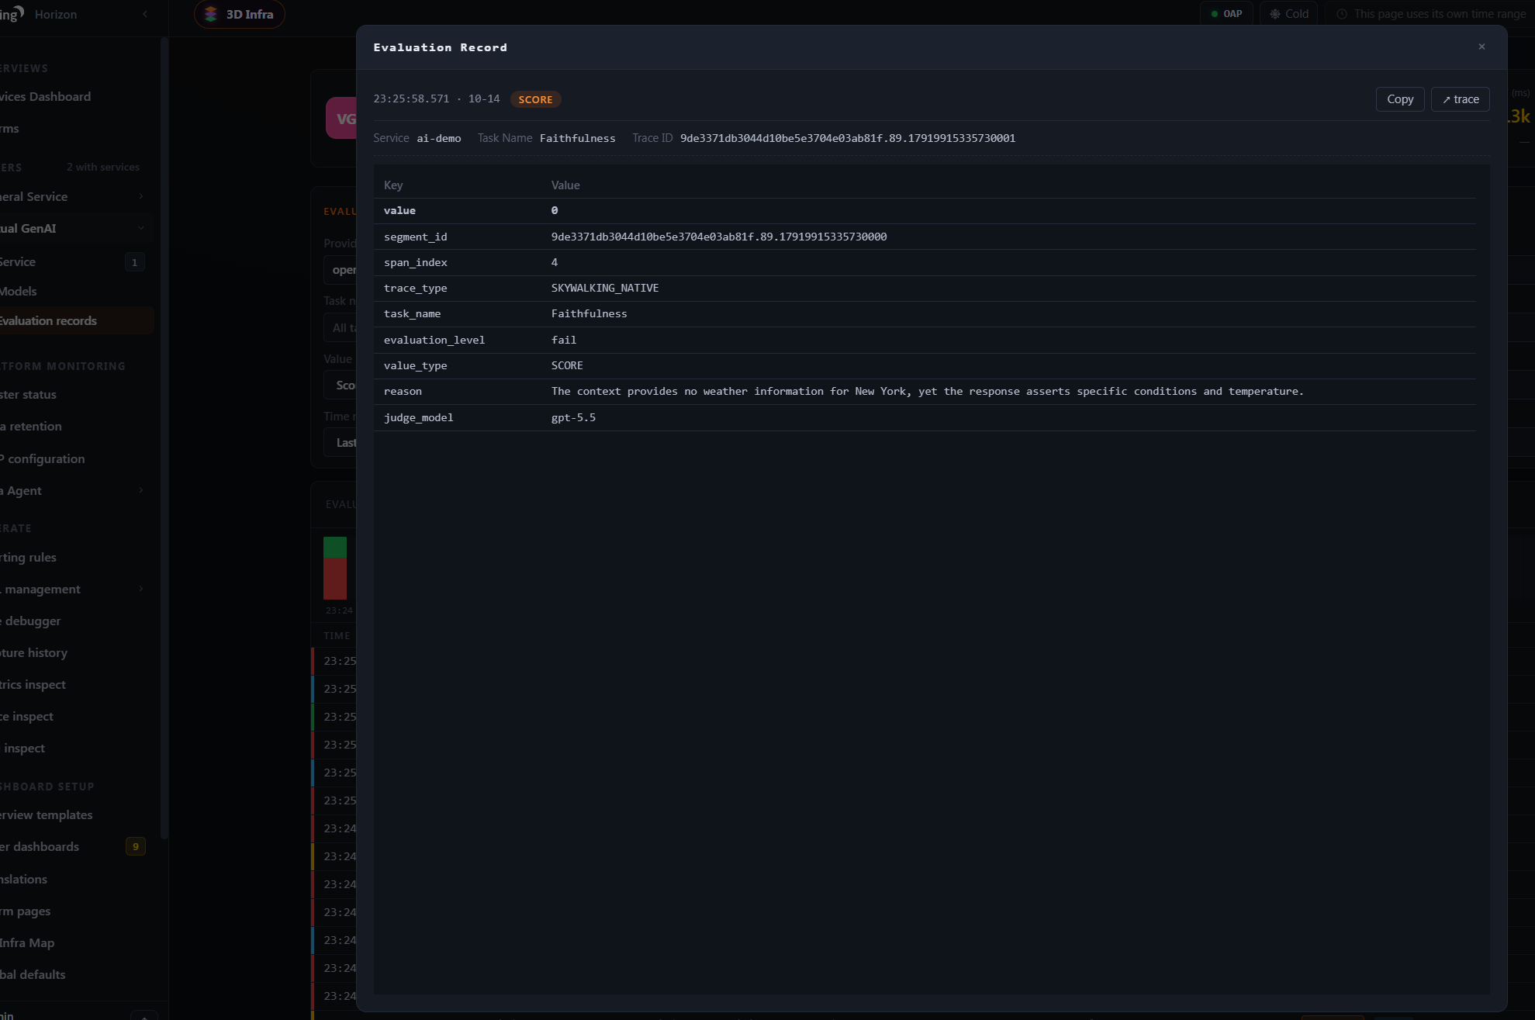Collapse the Virtual GenAI section chevron
The width and height of the screenshot is (1535, 1020).
pyautogui.click(x=141, y=228)
